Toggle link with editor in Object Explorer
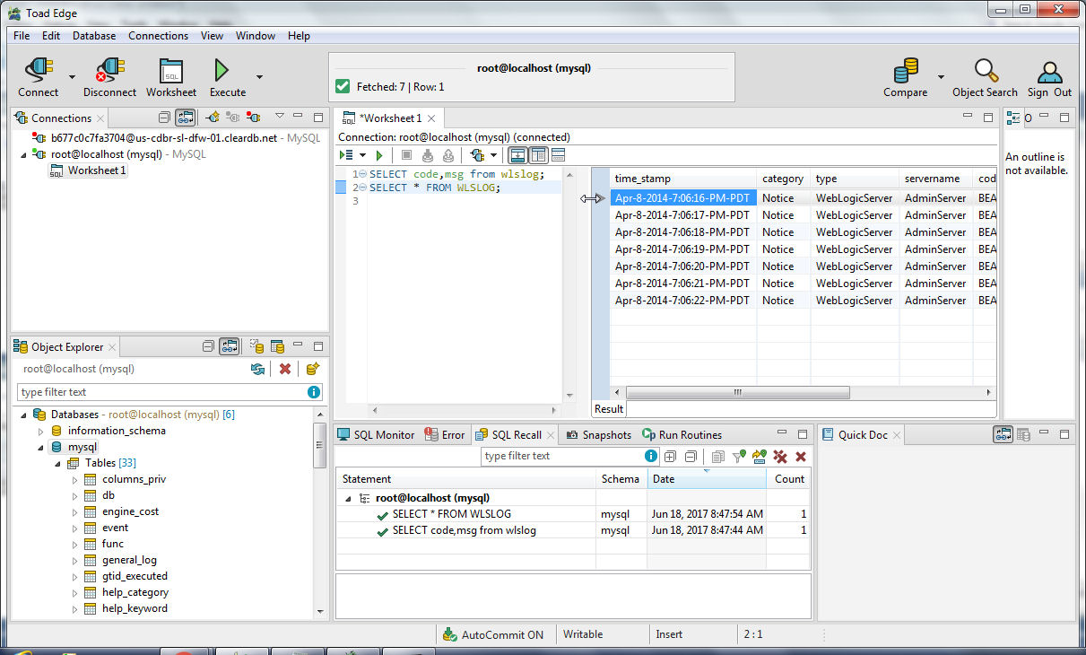The height and width of the screenshot is (655, 1086). click(230, 346)
